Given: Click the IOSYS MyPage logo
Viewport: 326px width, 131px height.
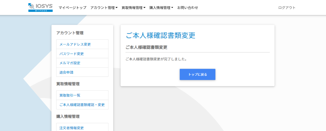Looking at the screenshot, I should (x=40, y=8).
